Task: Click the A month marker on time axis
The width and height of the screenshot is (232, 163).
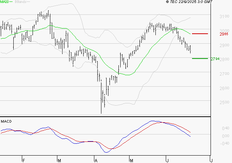Action: 96,161
